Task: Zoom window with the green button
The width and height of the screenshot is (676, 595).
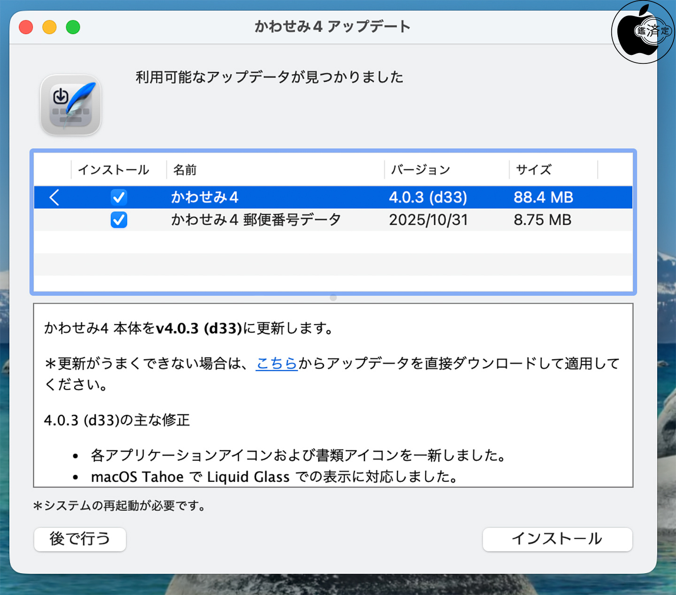Action: tap(73, 27)
